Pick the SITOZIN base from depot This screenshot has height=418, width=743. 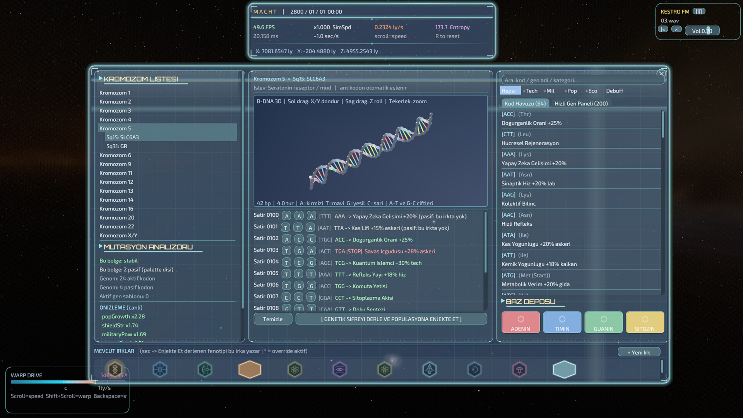tap(645, 322)
